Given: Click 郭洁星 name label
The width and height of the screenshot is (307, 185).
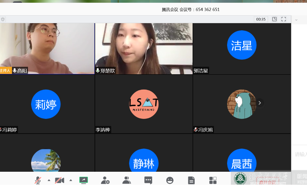Looking at the screenshot, I should 201,71.
